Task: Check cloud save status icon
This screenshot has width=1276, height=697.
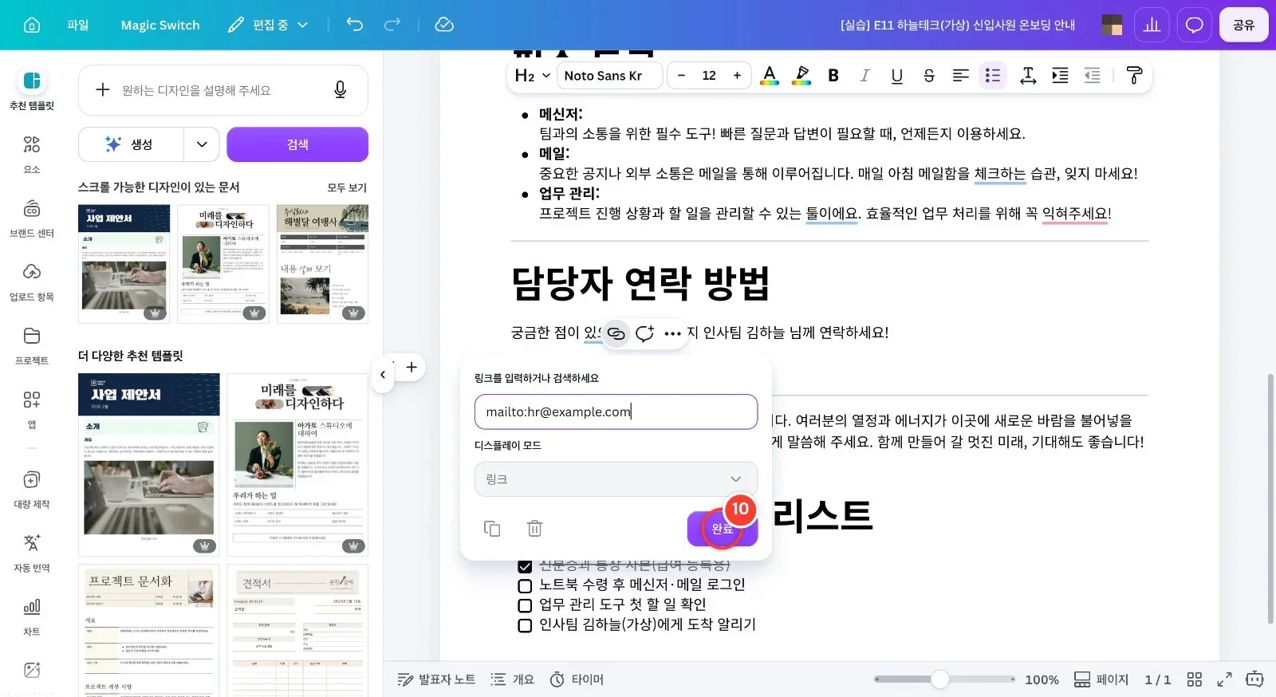Action: pyautogui.click(x=444, y=25)
